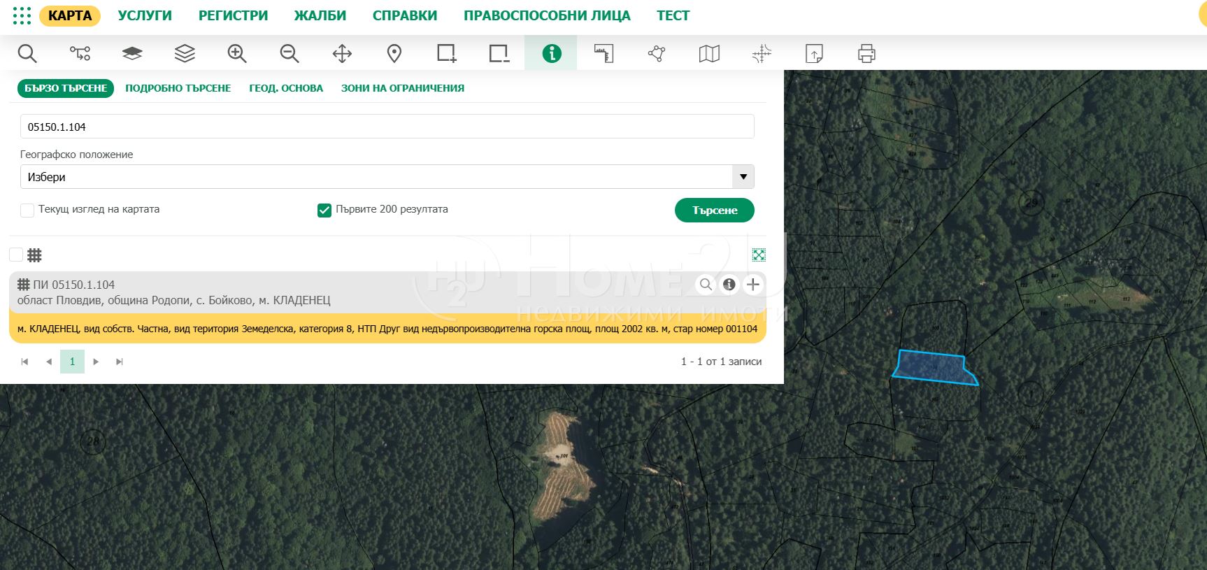Image resolution: width=1207 pixels, height=570 pixels.
Task: Open the ЗОНИ НА ОГРАНИЧЕНИЯ tab
Action: 402,88
